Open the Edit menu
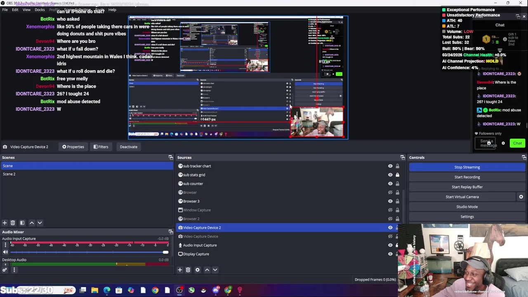The image size is (528, 297). pos(15,10)
